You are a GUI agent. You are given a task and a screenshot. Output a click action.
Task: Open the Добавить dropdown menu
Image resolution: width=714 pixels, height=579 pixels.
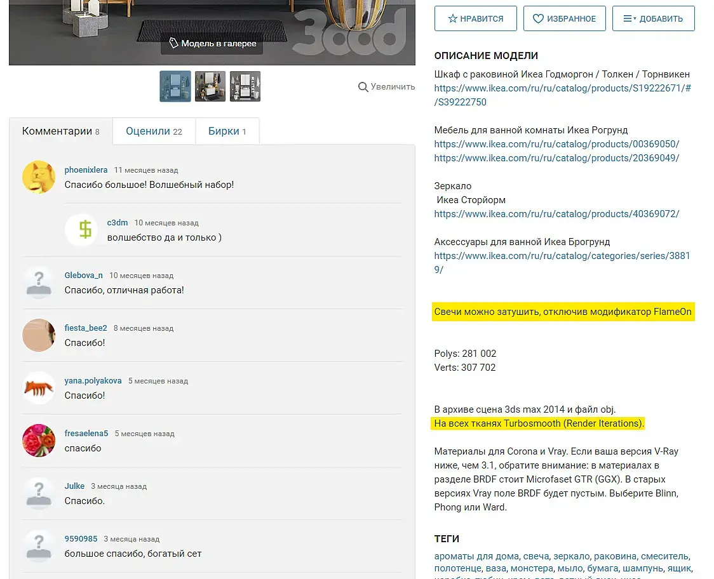[654, 18]
